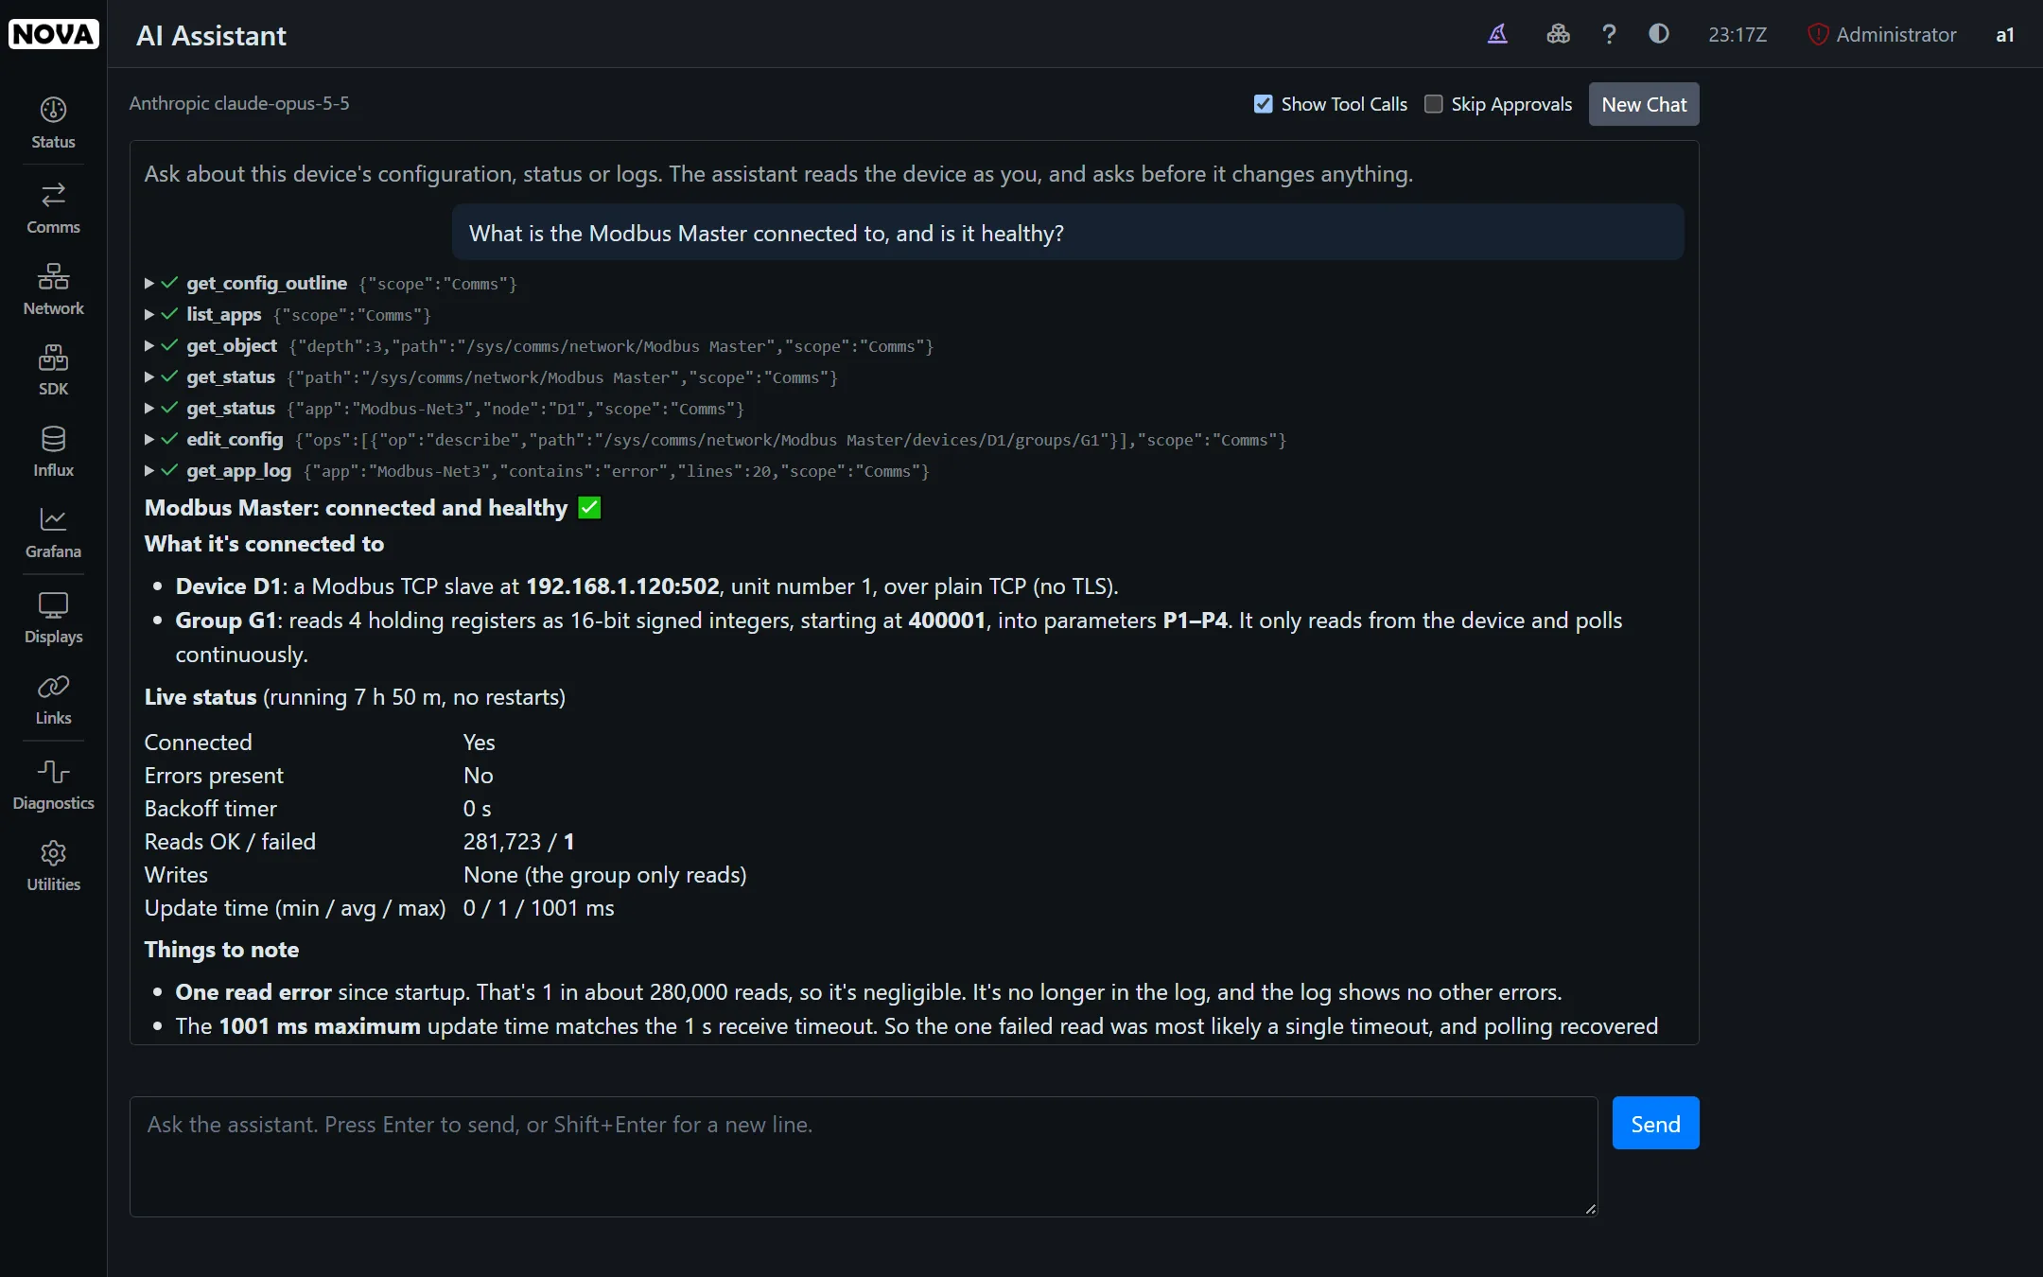Click the P1–P4 parameters text
This screenshot has width=2043, height=1277.
pos(1195,621)
